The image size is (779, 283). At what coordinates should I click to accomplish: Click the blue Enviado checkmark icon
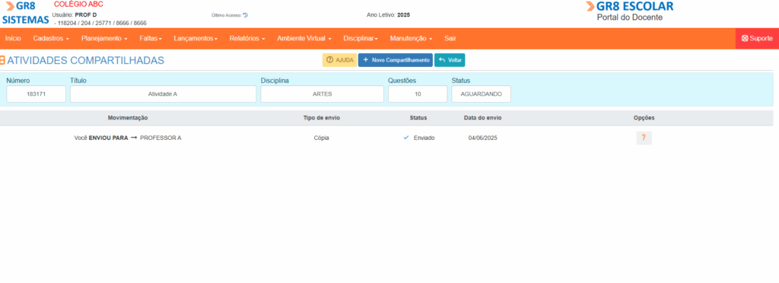tap(406, 138)
